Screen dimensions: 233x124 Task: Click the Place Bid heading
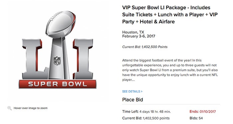pos(132,99)
